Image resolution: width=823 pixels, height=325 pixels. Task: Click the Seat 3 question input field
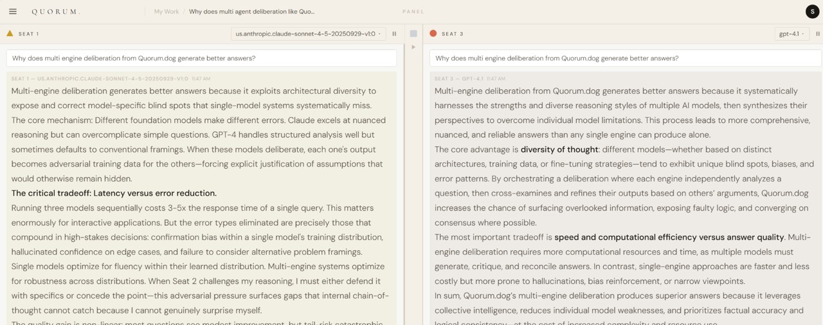pos(626,58)
